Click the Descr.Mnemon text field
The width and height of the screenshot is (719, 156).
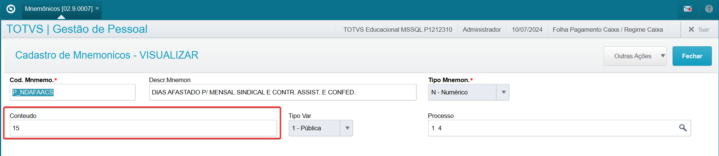283,92
